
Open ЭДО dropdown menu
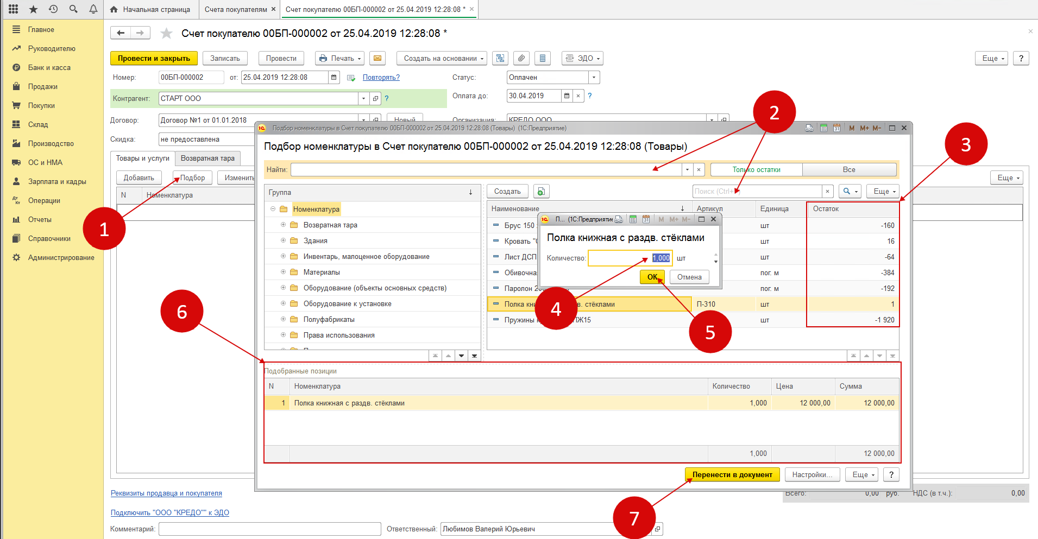582,58
